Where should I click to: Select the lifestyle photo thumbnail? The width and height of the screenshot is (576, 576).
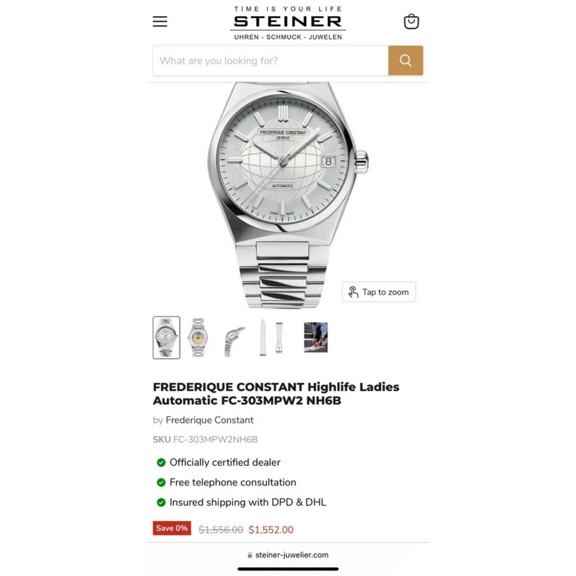click(x=316, y=337)
